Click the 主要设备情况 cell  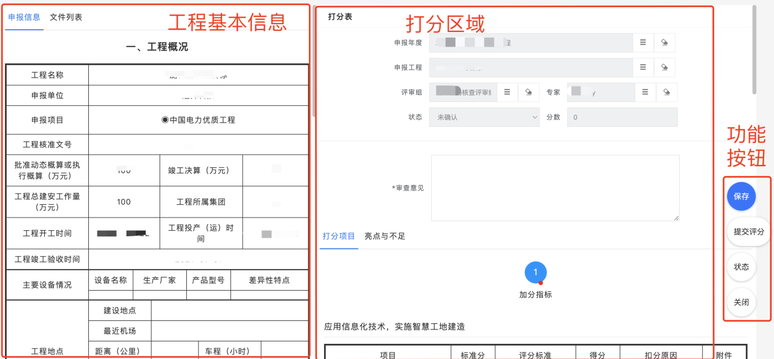click(47, 285)
